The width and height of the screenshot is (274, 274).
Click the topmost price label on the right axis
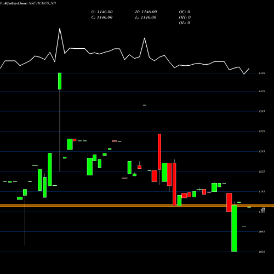click(x=262, y=73)
